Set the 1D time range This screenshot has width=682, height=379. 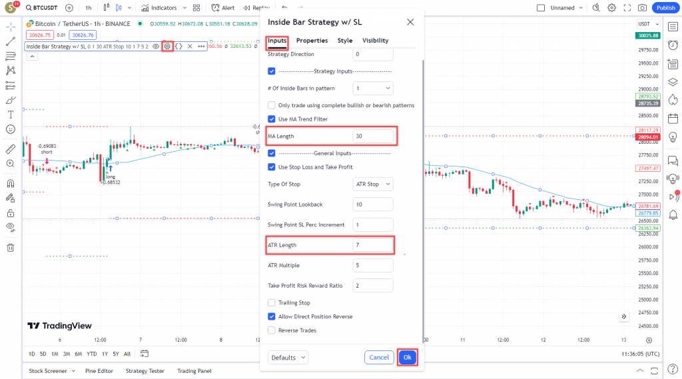[x=32, y=354]
